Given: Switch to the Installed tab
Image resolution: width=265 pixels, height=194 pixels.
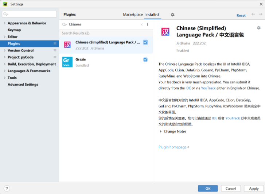Looking at the screenshot, I should pos(152,15).
